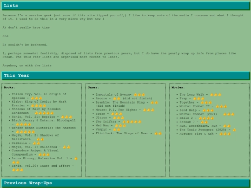Click "Laura Kinney, Wolverine Vol. 1" entry
Screen dimensions: 251x188
click(45, 160)
